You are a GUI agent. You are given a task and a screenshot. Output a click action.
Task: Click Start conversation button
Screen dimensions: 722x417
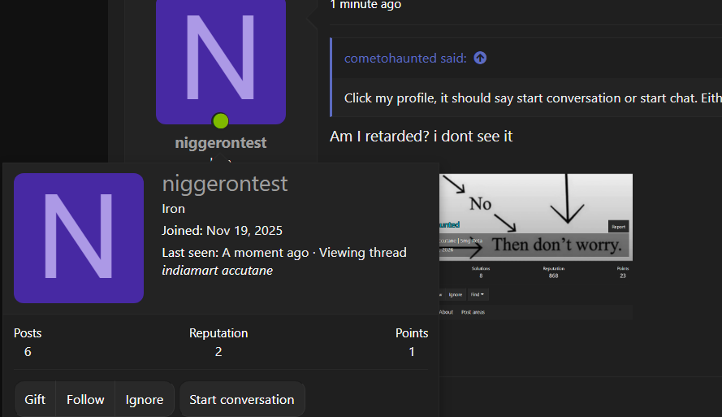coord(242,399)
